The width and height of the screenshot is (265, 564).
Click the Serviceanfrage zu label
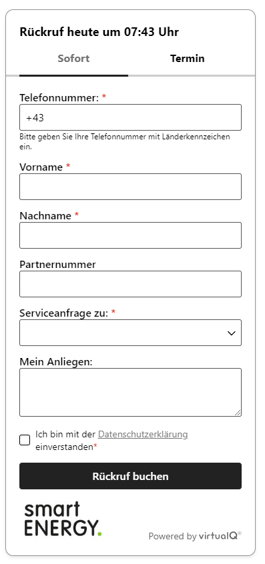(x=63, y=313)
